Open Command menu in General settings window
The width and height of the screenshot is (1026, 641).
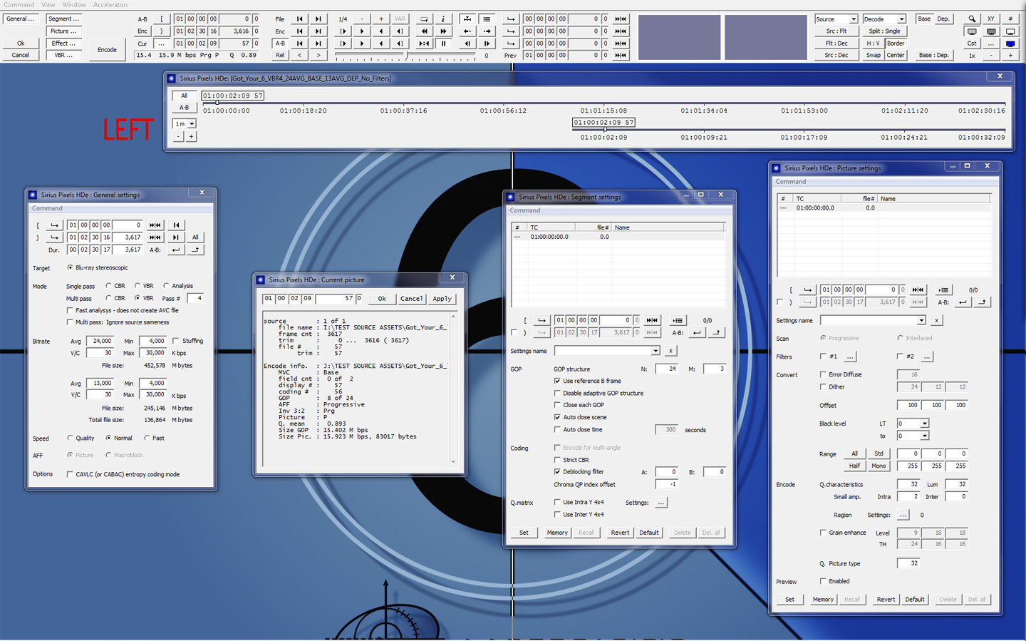pos(47,208)
